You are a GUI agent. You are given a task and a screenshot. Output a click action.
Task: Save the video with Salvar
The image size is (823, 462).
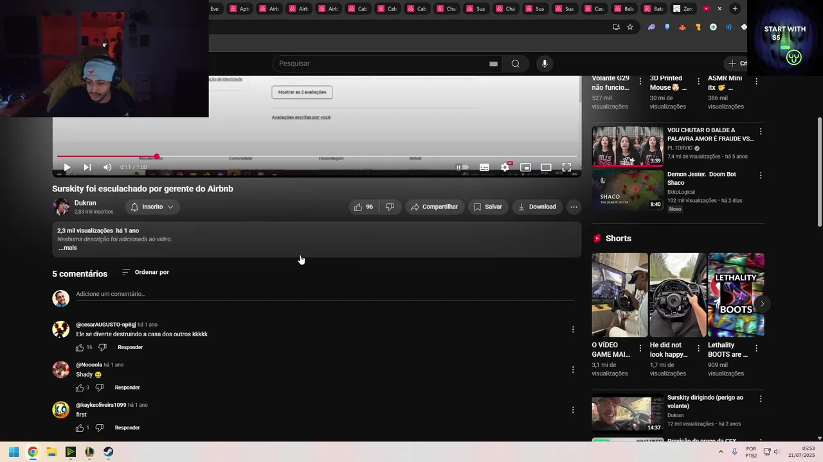tap(487, 207)
